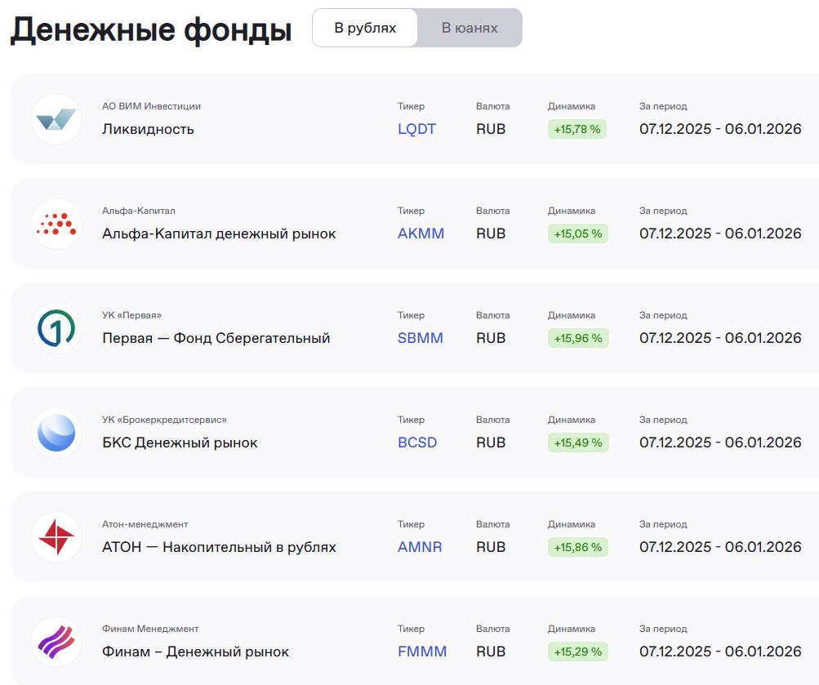Click RUB currency in Ликвидность row
This screenshot has height=685, width=819.
click(x=491, y=129)
